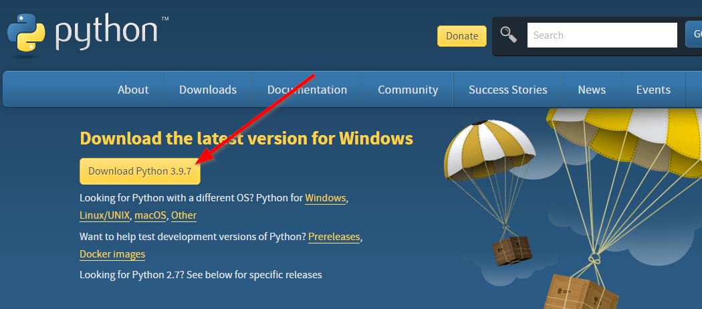Image resolution: width=702 pixels, height=309 pixels.
Task: Open the About menu
Action: click(x=133, y=90)
